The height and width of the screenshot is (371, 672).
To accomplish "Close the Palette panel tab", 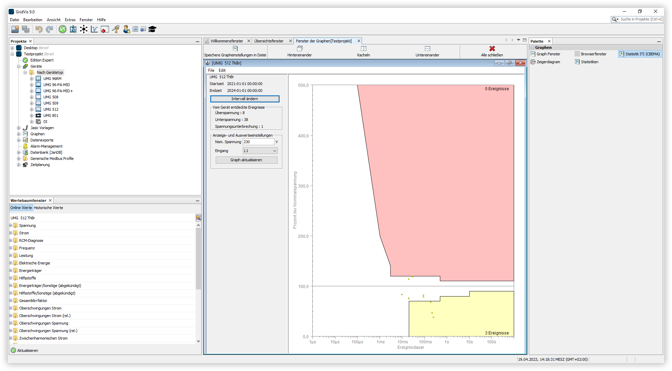I will click(x=549, y=41).
